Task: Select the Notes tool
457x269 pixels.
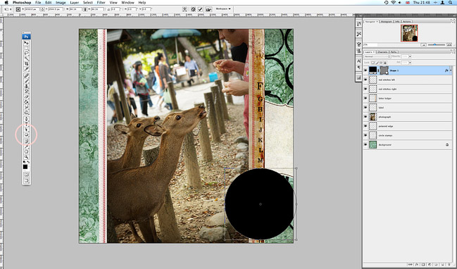Action: click(26, 142)
